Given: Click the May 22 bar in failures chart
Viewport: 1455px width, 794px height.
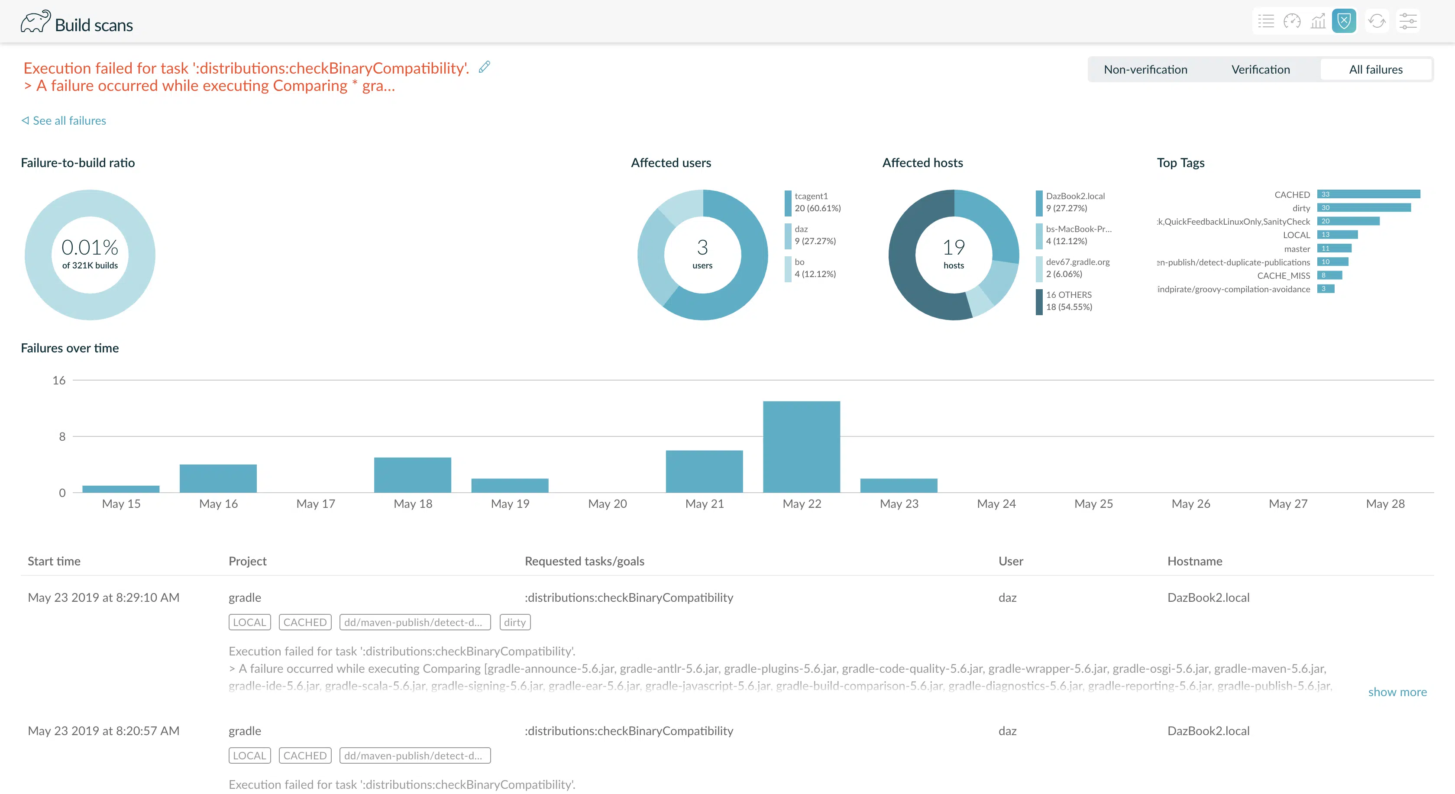Looking at the screenshot, I should [801, 447].
